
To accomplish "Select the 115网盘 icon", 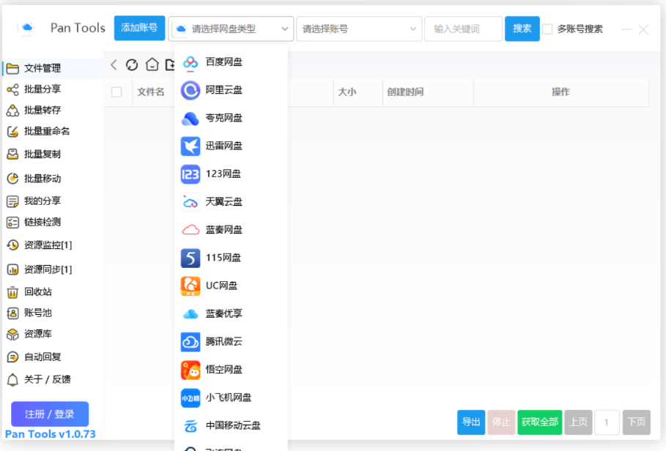I will (190, 258).
